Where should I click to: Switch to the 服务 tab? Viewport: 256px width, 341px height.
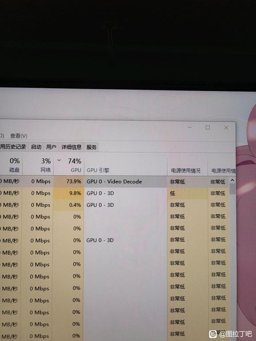[x=91, y=147]
